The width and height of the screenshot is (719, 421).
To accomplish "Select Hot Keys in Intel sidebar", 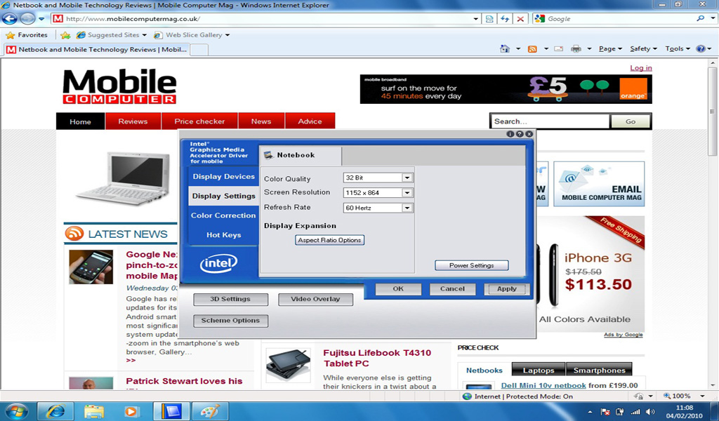I will (223, 235).
